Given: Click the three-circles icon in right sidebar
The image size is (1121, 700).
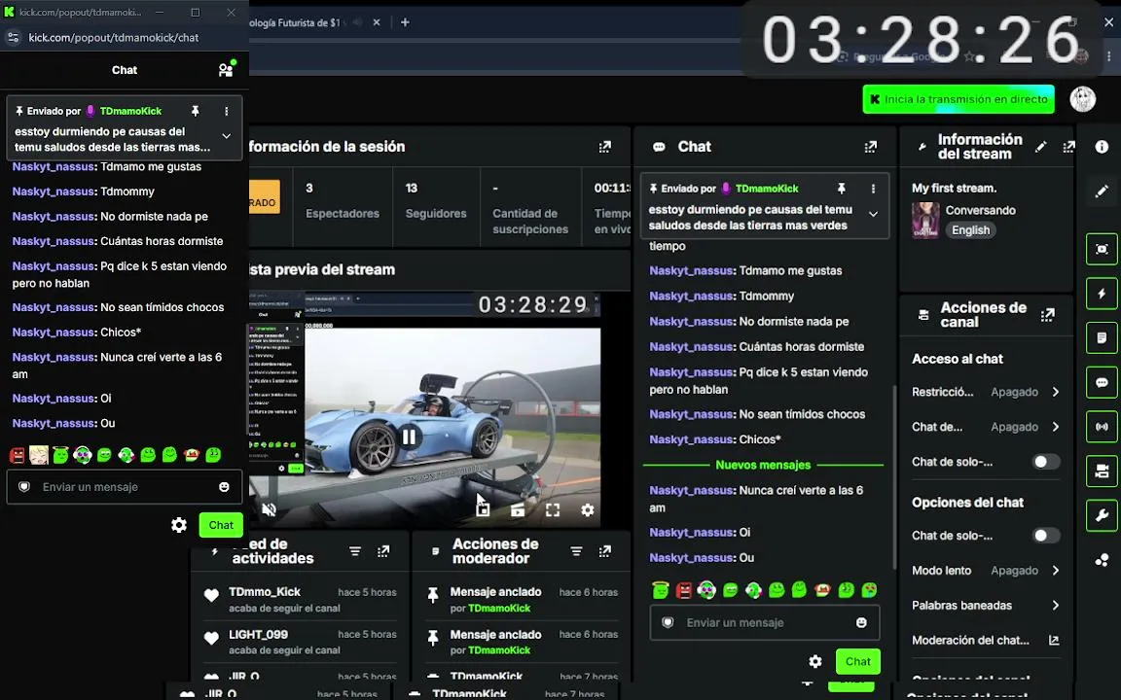Looking at the screenshot, I should click(1102, 560).
